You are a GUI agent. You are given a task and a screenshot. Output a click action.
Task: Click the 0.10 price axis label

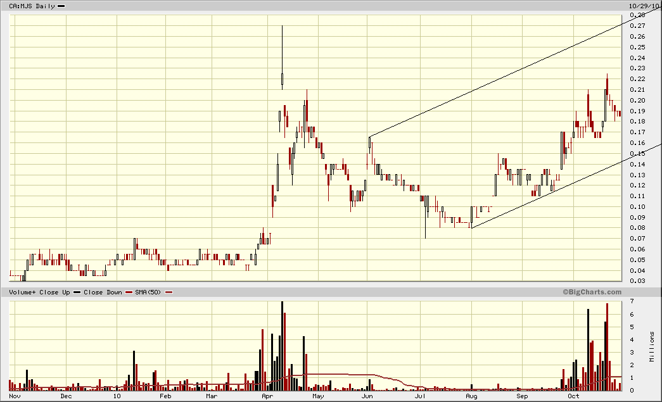point(637,206)
